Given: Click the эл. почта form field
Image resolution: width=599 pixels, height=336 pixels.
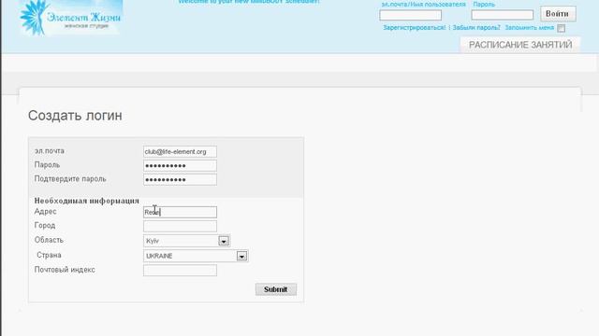Looking at the screenshot, I should [180, 151].
